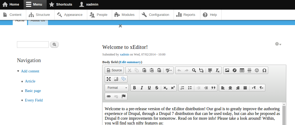Click the Edit summary link
Screen dimensions: 295x125
[130, 62]
